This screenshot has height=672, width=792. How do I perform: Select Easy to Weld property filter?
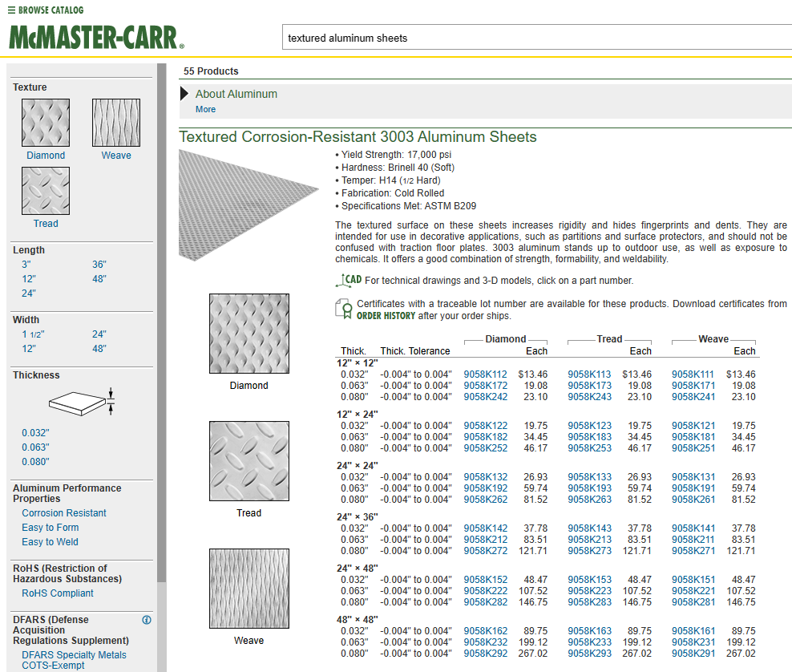(50, 542)
